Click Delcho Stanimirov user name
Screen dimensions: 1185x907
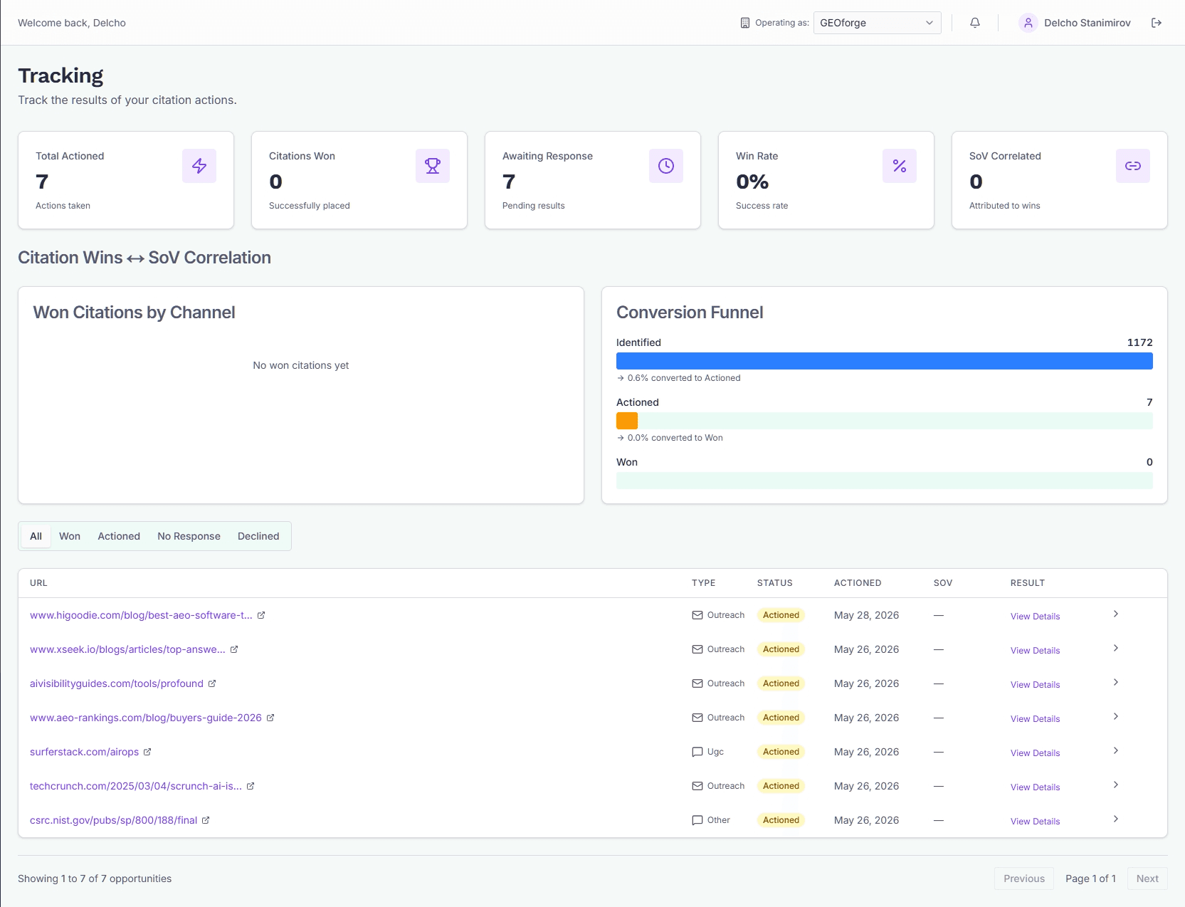tap(1087, 23)
